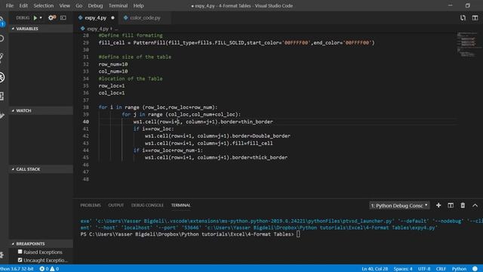Click line number 38 gutter
483x272 pixels.
point(85,107)
